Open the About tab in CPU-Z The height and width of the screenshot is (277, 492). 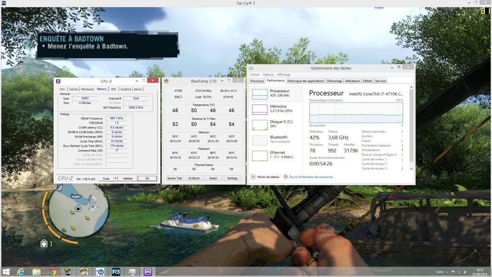138,89
